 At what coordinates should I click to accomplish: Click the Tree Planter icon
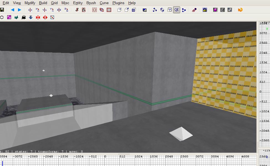16,17
